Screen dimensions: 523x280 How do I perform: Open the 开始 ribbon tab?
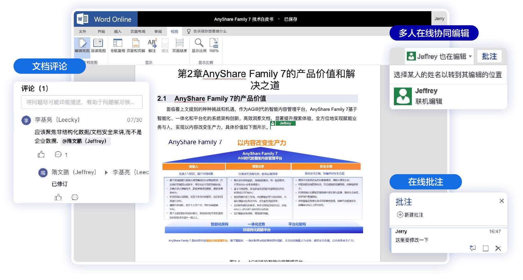point(101,31)
